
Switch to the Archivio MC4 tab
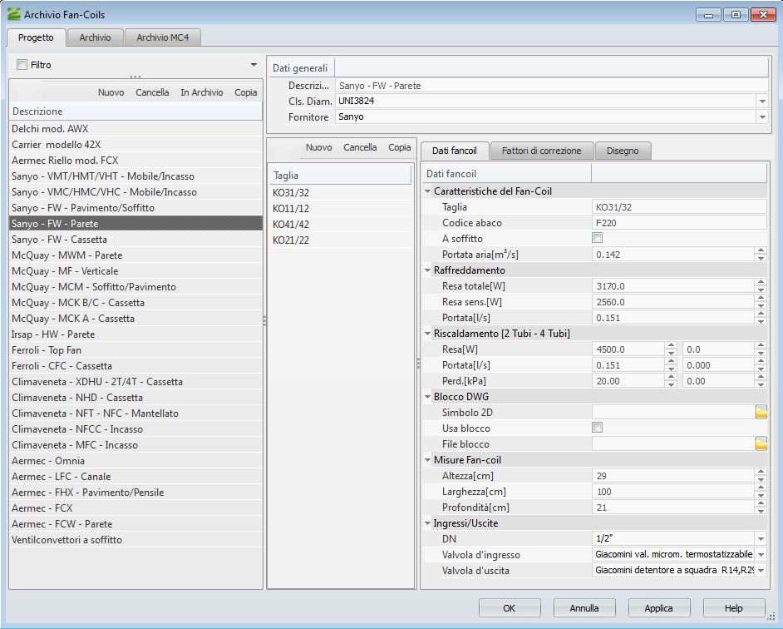coord(164,37)
